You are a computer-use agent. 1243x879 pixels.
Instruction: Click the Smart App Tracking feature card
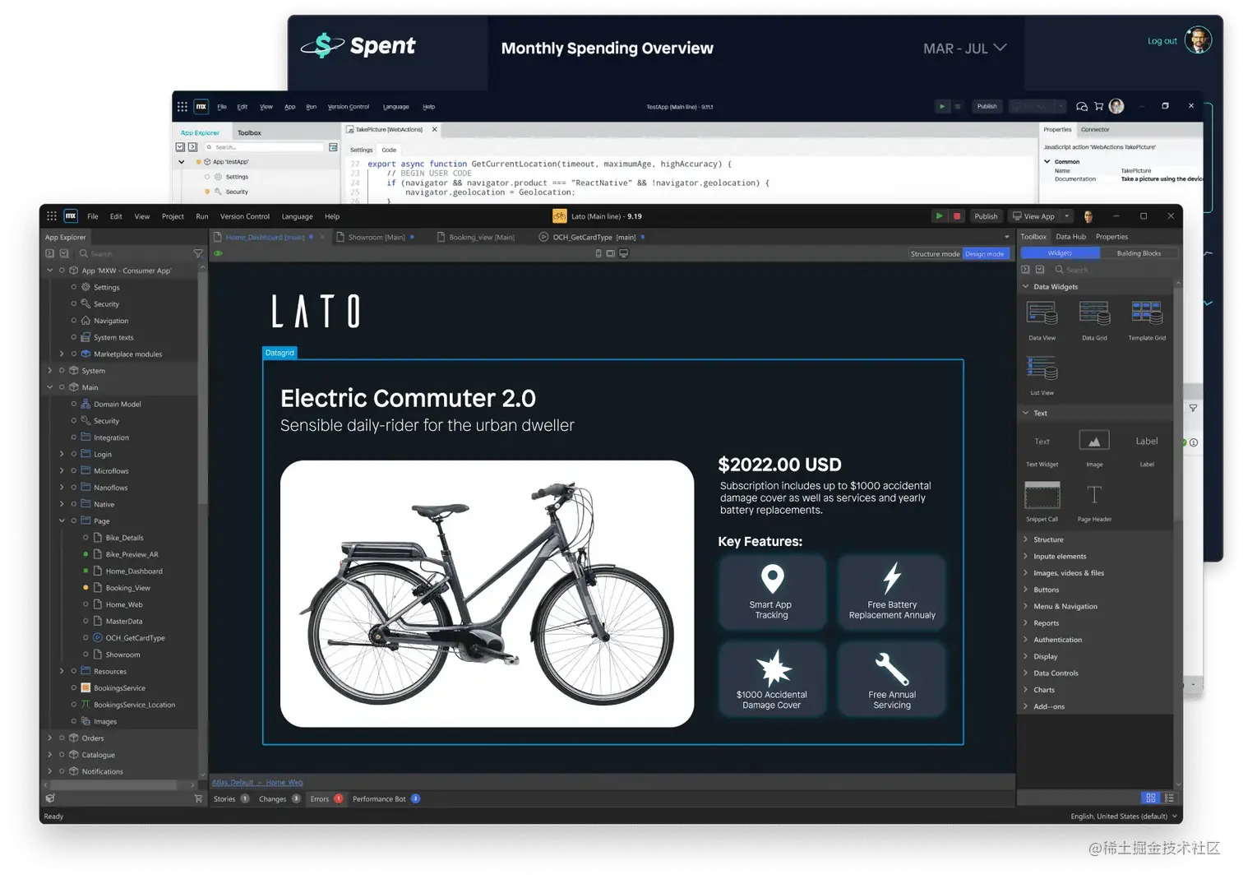[x=772, y=592]
